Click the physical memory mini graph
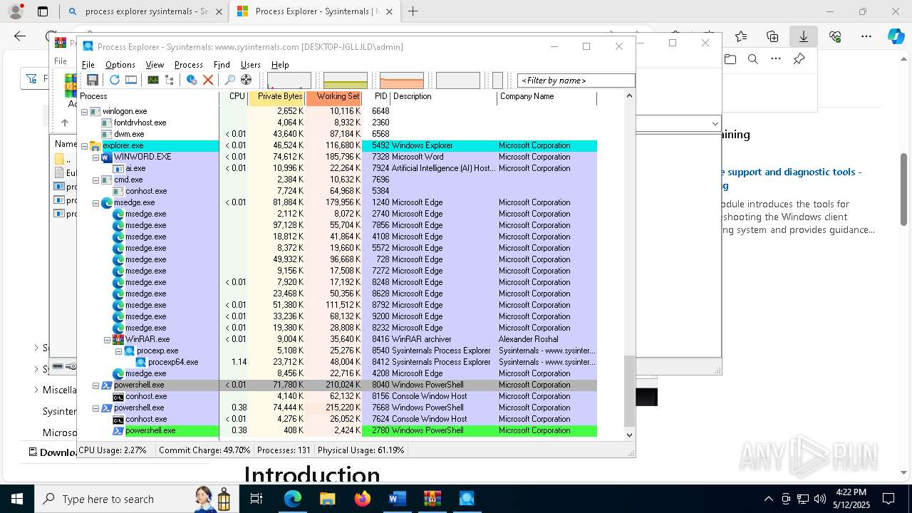Image resolution: width=912 pixels, height=513 pixels. click(x=402, y=81)
